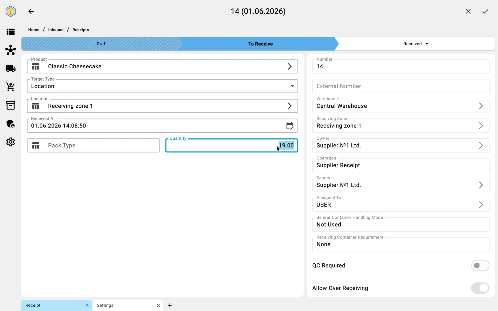
Task: Click the table icon in Product field
Action: click(x=36, y=66)
